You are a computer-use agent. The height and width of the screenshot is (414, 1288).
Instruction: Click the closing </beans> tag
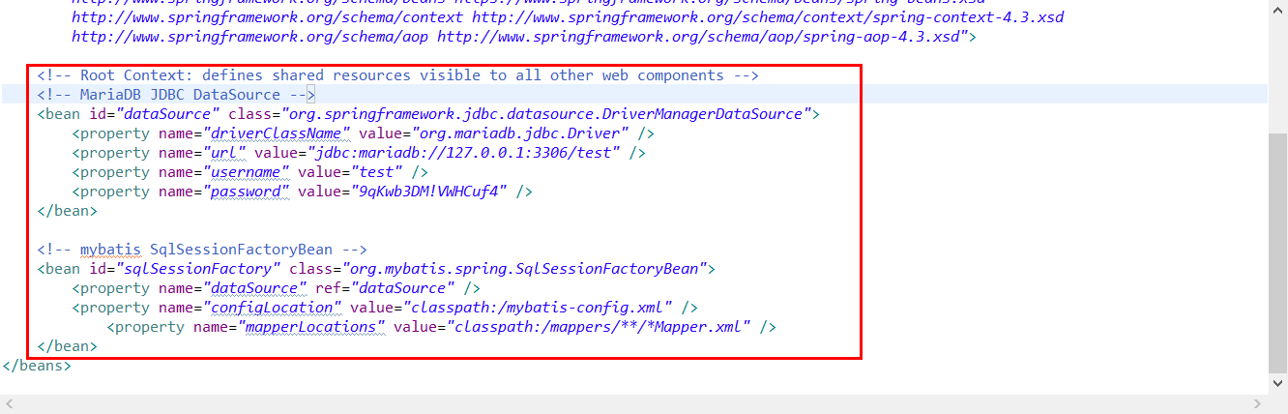(x=36, y=366)
